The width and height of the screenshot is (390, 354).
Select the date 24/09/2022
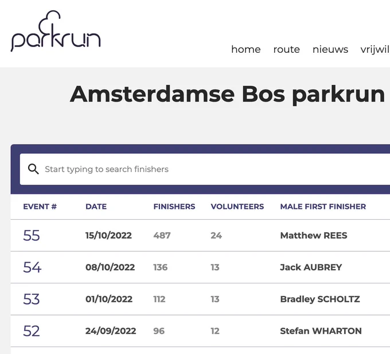pos(111,331)
